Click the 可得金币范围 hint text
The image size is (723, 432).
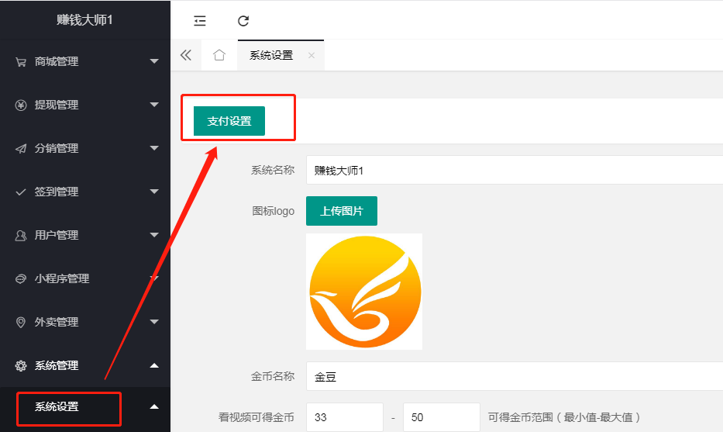pos(564,417)
